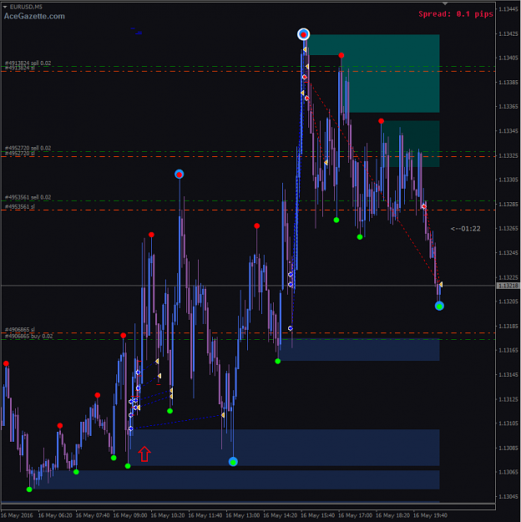The height and width of the screenshot is (522, 521).
Task: Select the blue-ringed green marker below the current price candle
Action: (x=439, y=306)
